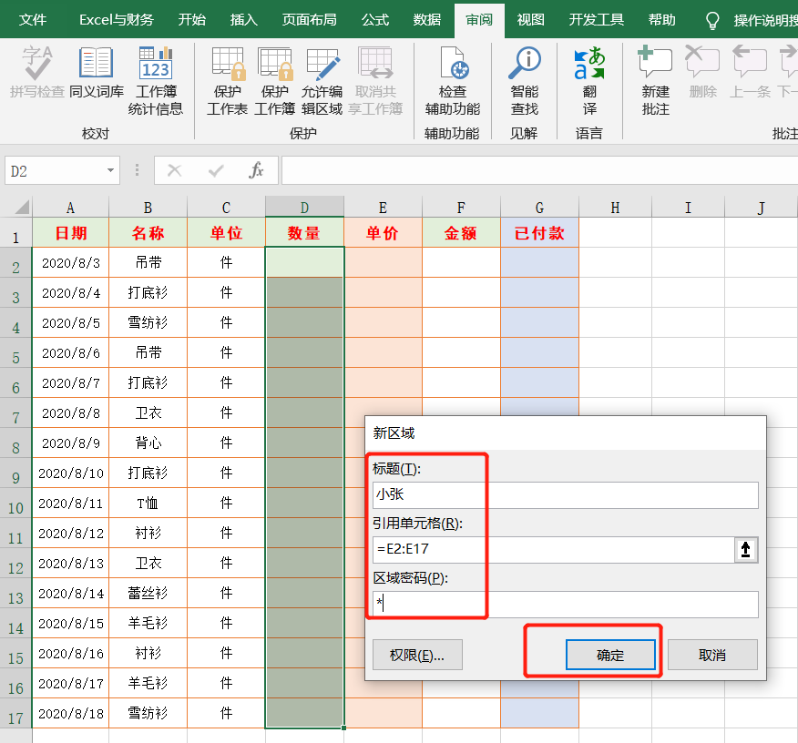Select column A header
The image size is (798, 743).
coord(70,208)
